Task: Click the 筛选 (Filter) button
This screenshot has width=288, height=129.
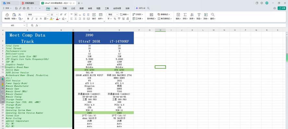Action: click(x=199, y=16)
